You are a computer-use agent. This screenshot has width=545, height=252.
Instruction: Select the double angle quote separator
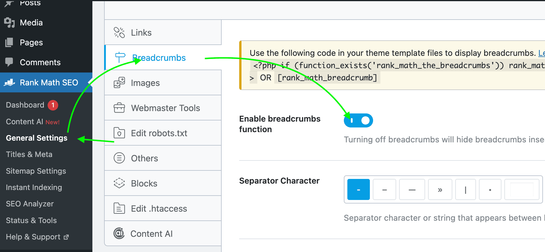[440, 189]
